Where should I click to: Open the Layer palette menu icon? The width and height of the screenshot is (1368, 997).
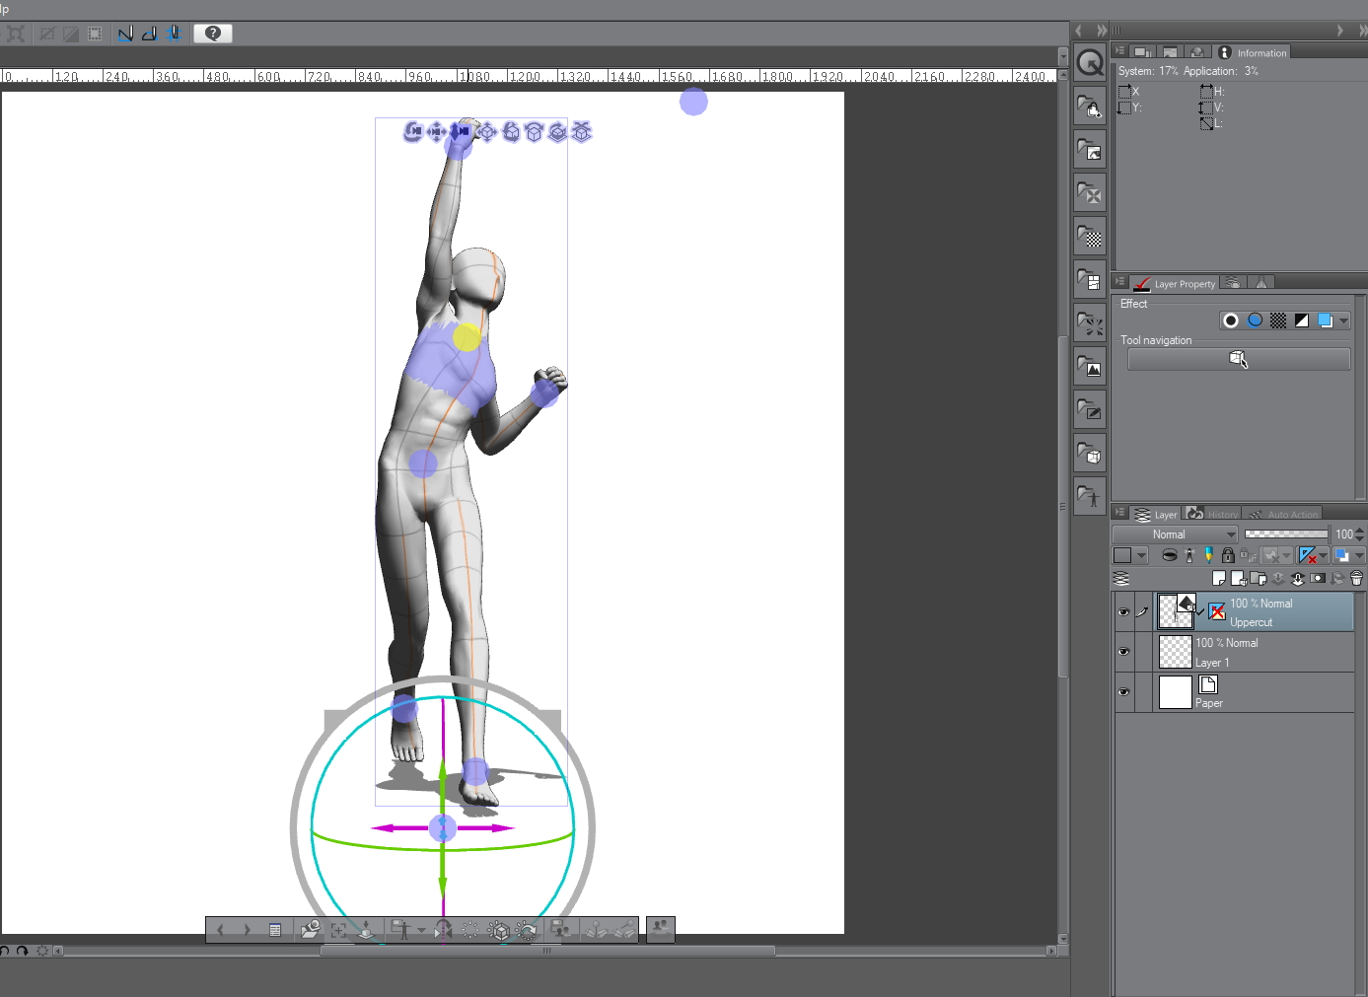click(1119, 513)
